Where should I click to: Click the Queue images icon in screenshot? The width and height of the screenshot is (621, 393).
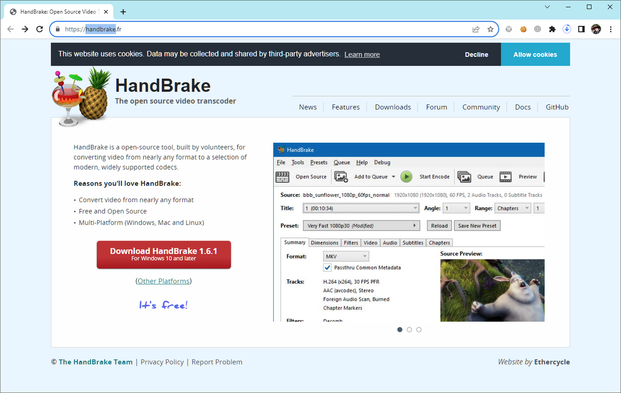point(464,177)
